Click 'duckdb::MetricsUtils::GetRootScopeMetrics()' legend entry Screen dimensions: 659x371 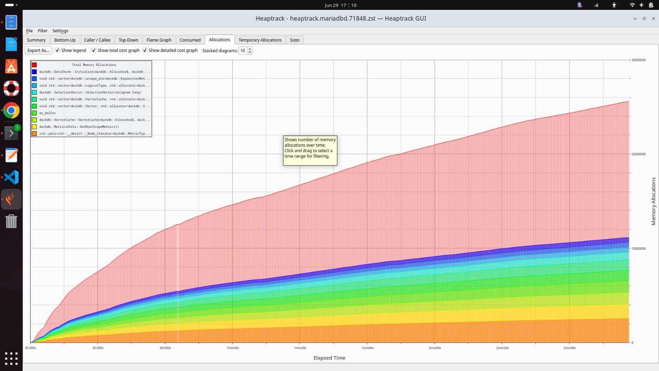click(x=79, y=127)
